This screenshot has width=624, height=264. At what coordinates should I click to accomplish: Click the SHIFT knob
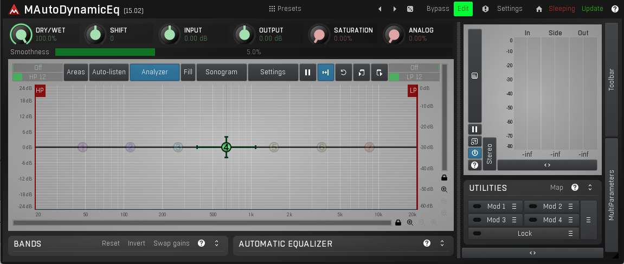coord(95,34)
